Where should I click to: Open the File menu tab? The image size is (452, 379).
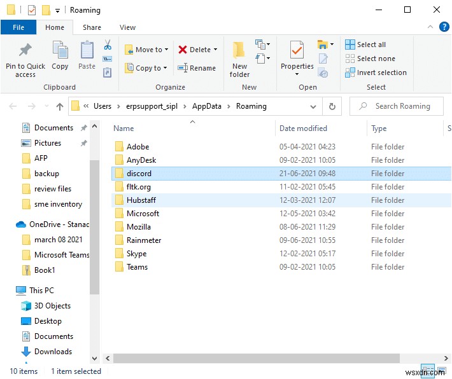pos(18,27)
